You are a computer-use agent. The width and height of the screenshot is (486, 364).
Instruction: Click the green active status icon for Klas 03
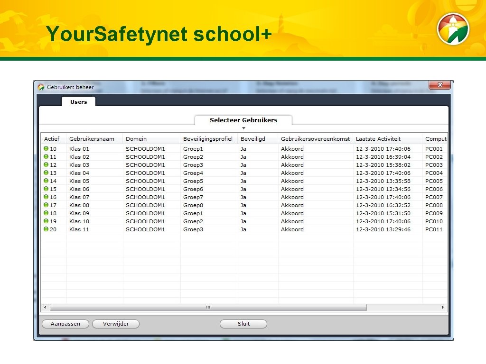tap(46, 164)
